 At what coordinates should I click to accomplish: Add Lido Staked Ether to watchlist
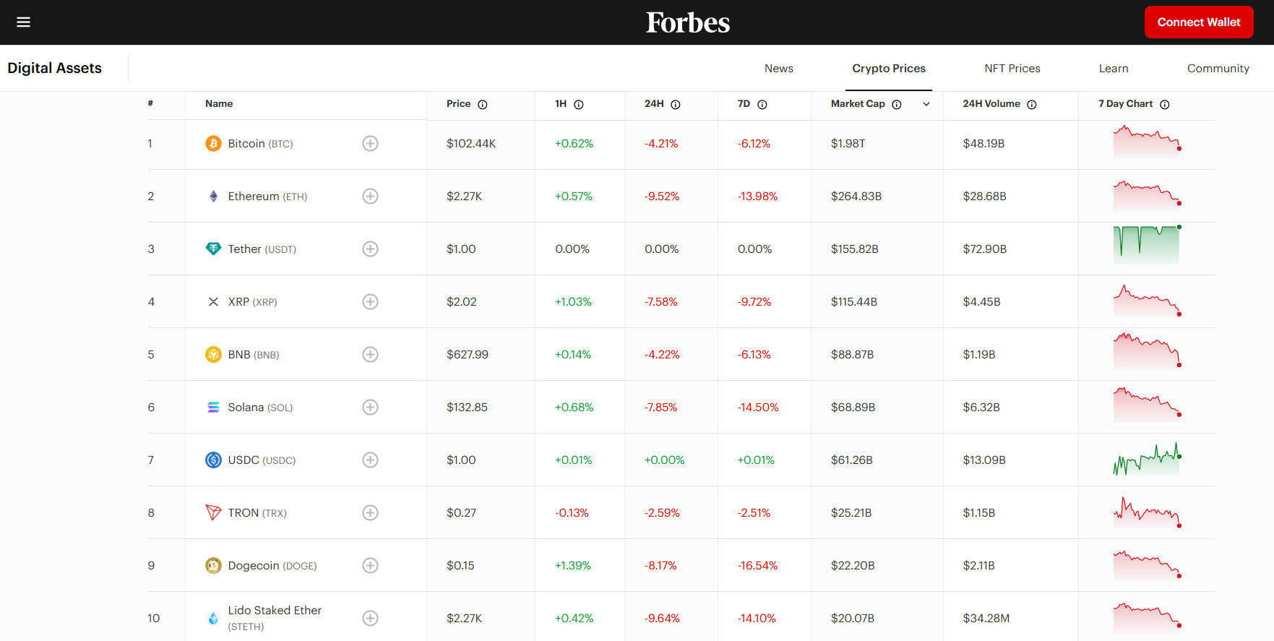click(370, 619)
